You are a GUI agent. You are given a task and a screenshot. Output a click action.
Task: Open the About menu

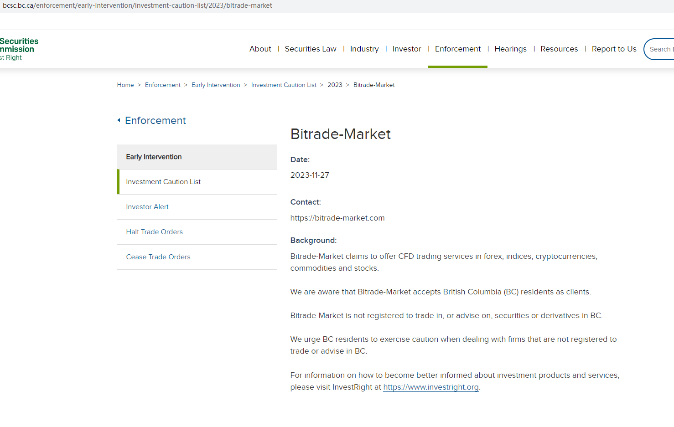tap(260, 49)
